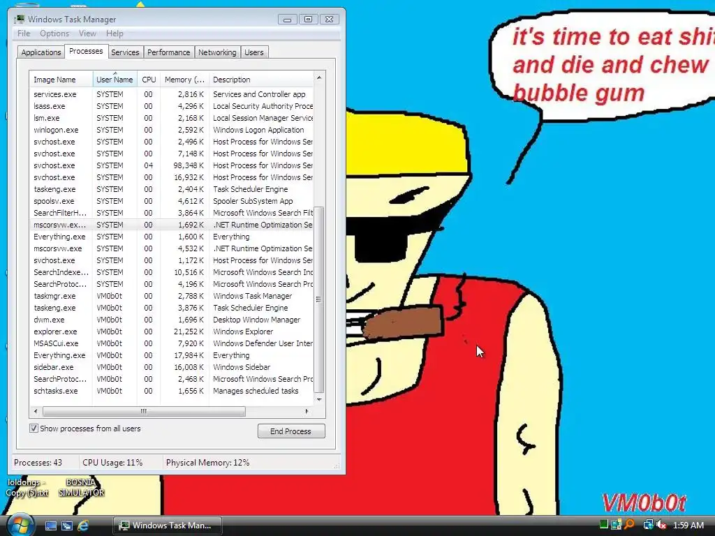Sort by User Name column header

coord(115,80)
